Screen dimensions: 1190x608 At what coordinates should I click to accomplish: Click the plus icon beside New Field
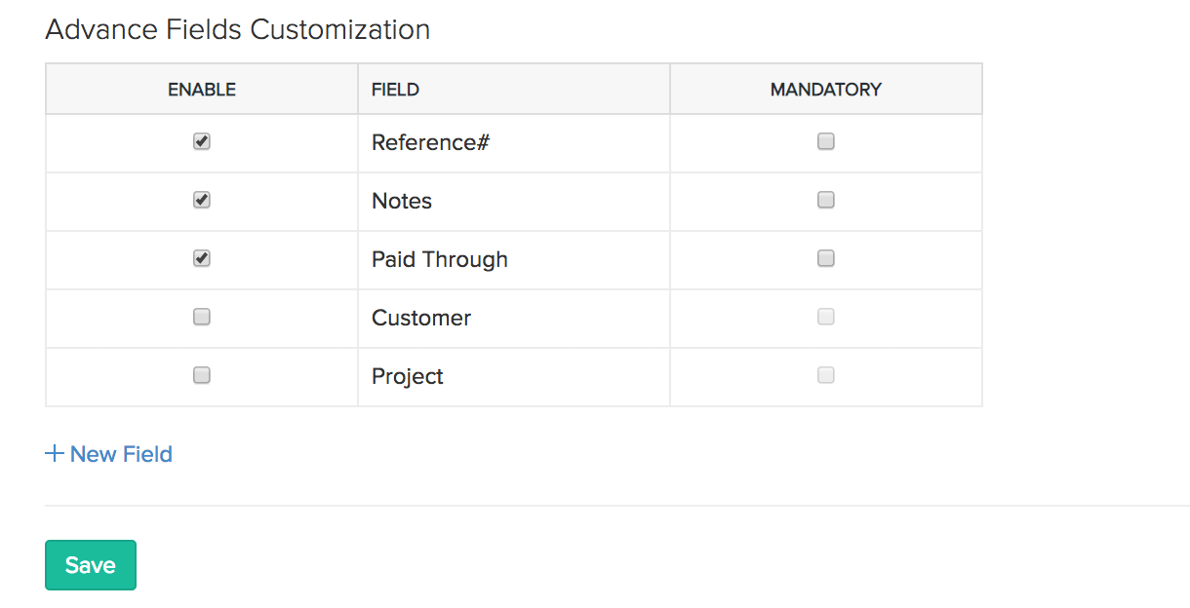[55, 454]
